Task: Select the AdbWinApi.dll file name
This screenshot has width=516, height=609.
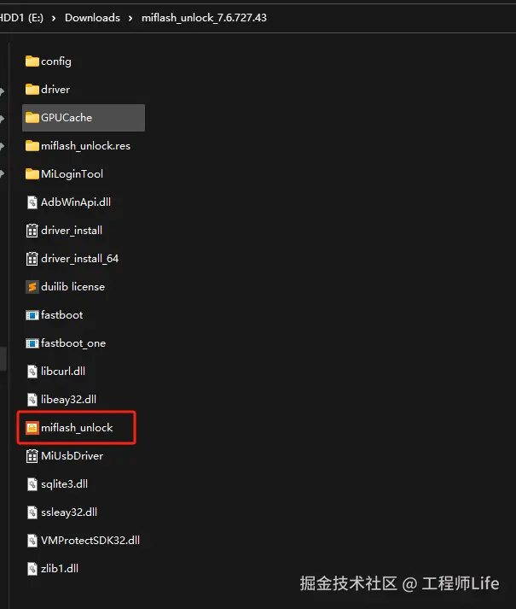Action: [76, 202]
